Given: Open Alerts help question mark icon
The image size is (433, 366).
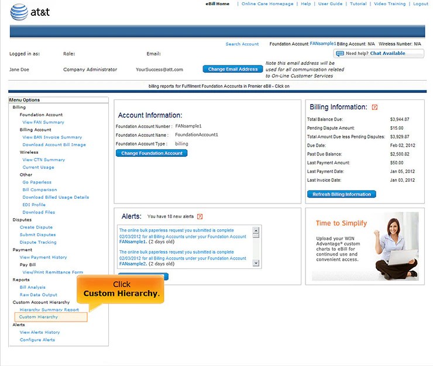Looking at the screenshot, I should pyautogui.click(x=200, y=217).
